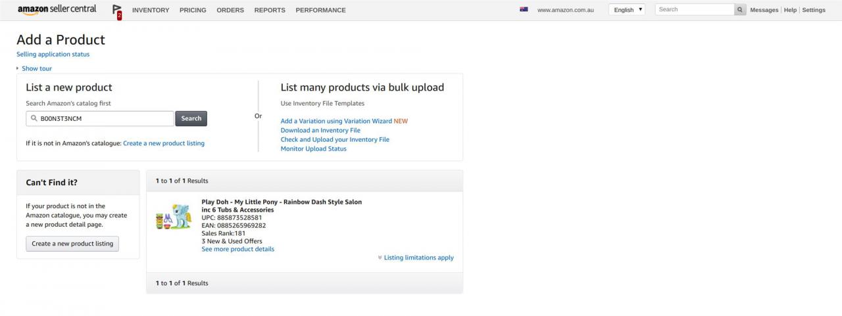Click the catalog Search button
The width and height of the screenshot is (842, 316).
(191, 118)
